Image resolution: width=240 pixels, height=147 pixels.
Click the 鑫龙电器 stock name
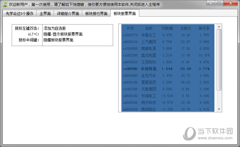click(x=148, y=55)
